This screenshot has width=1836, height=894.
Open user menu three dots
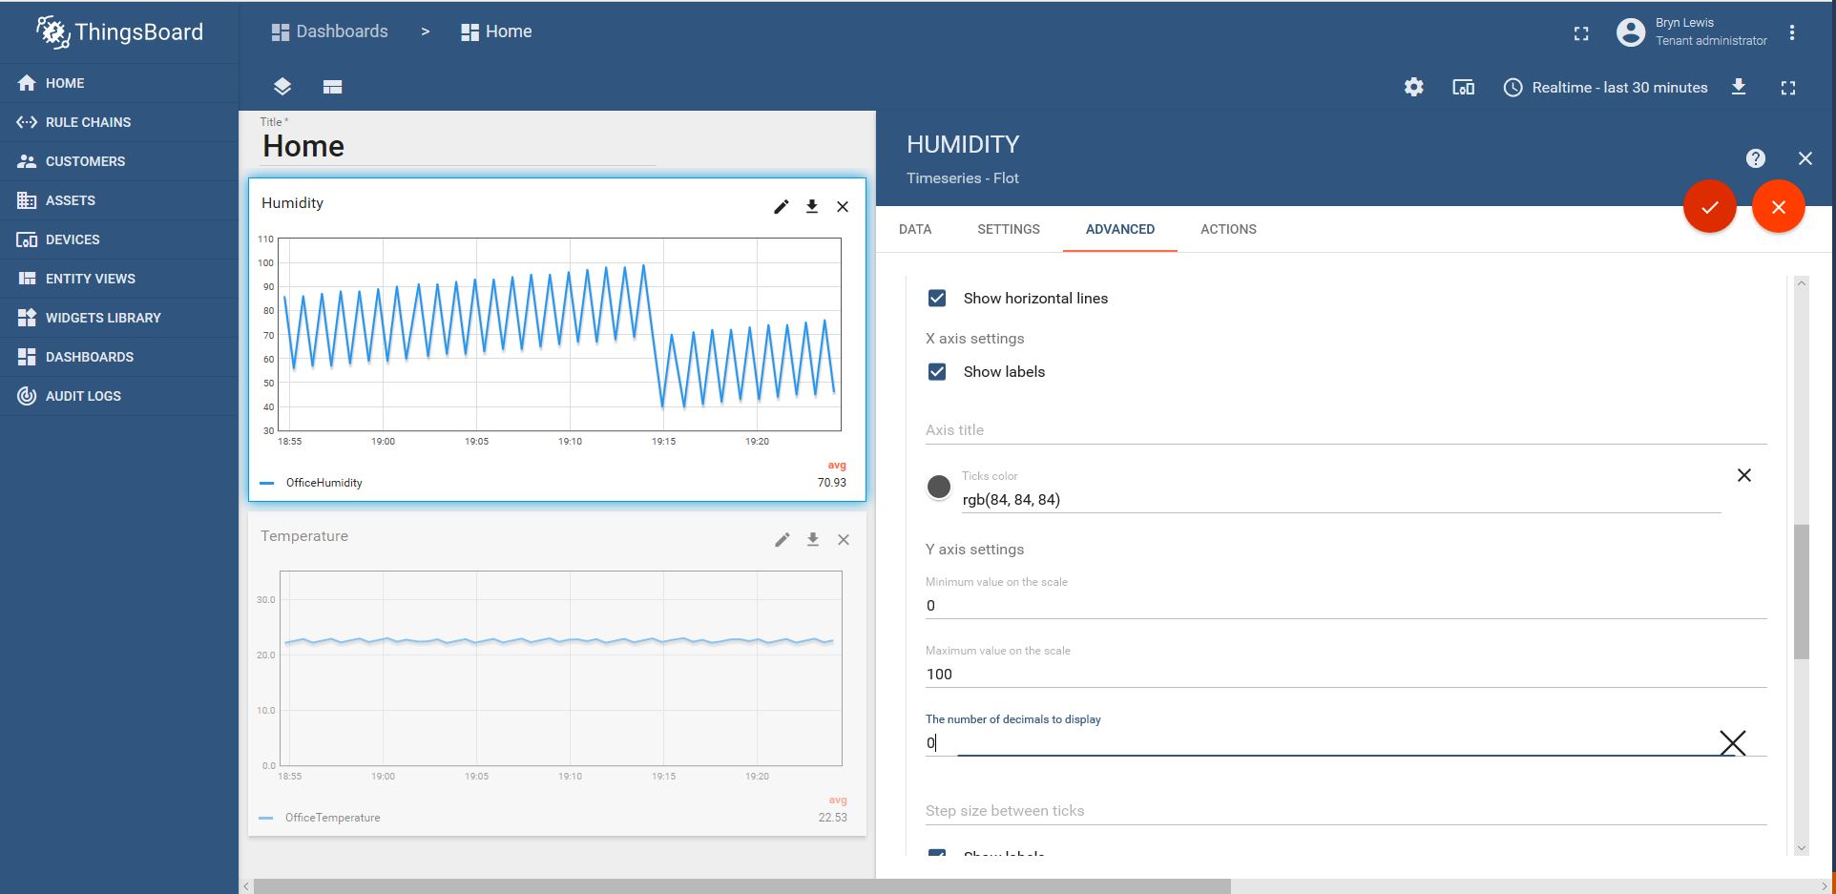click(x=1792, y=32)
